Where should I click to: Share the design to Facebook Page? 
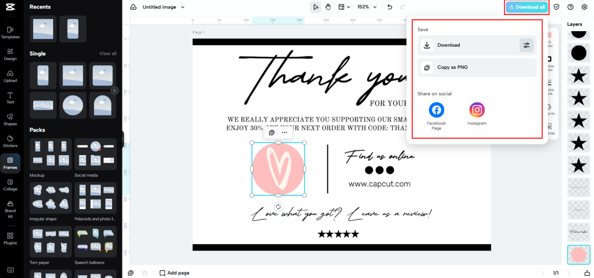pyautogui.click(x=436, y=110)
